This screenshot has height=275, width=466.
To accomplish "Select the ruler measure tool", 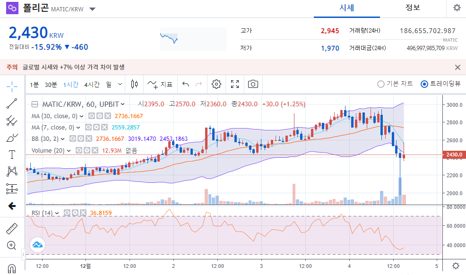I will pyautogui.click(x=12, y=229).
